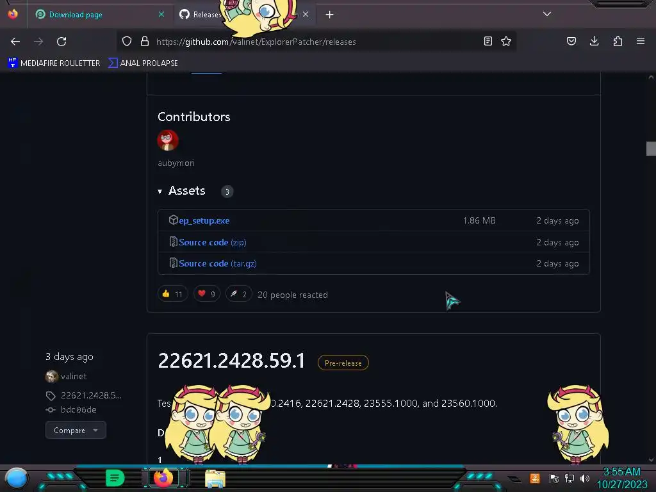Open the Extensions puzzle icon
The height and width of the screenshot is (492, 656).
(618, 41)
